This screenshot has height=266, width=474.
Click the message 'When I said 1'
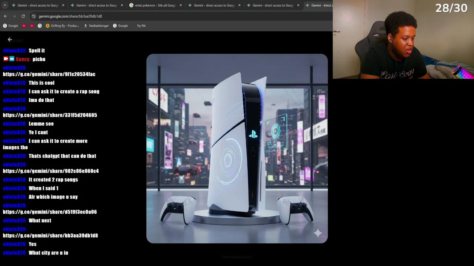click(x=43, y=188)
